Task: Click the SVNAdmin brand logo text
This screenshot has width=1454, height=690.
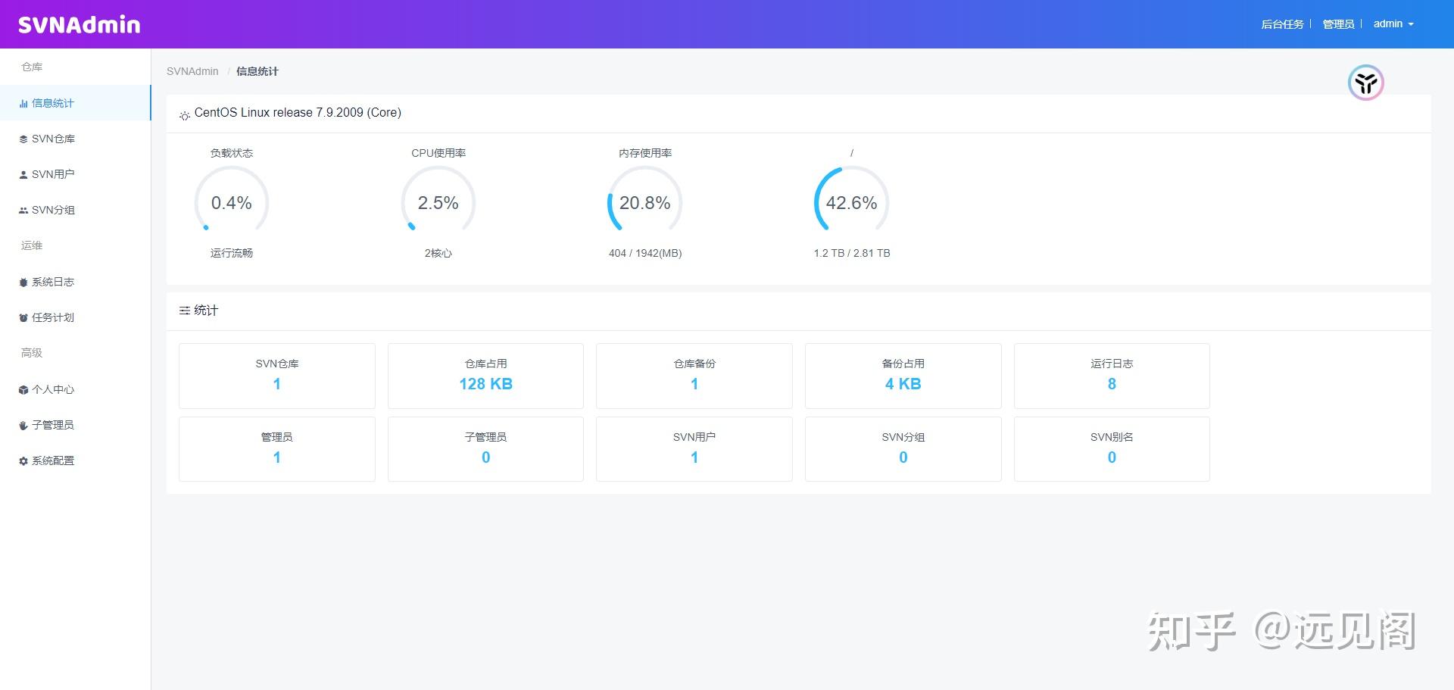Action: pyautogui.click(x=78, y=23)
